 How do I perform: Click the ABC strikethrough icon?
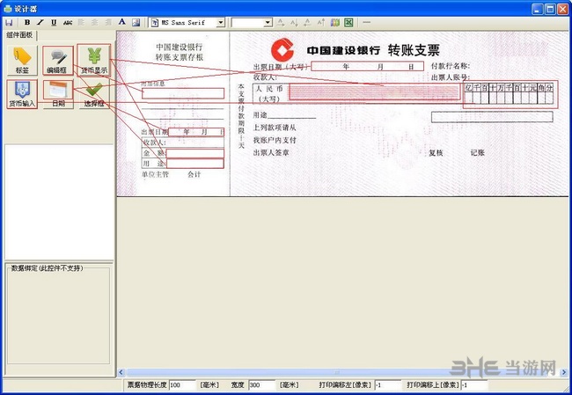[x=68, y=23]
